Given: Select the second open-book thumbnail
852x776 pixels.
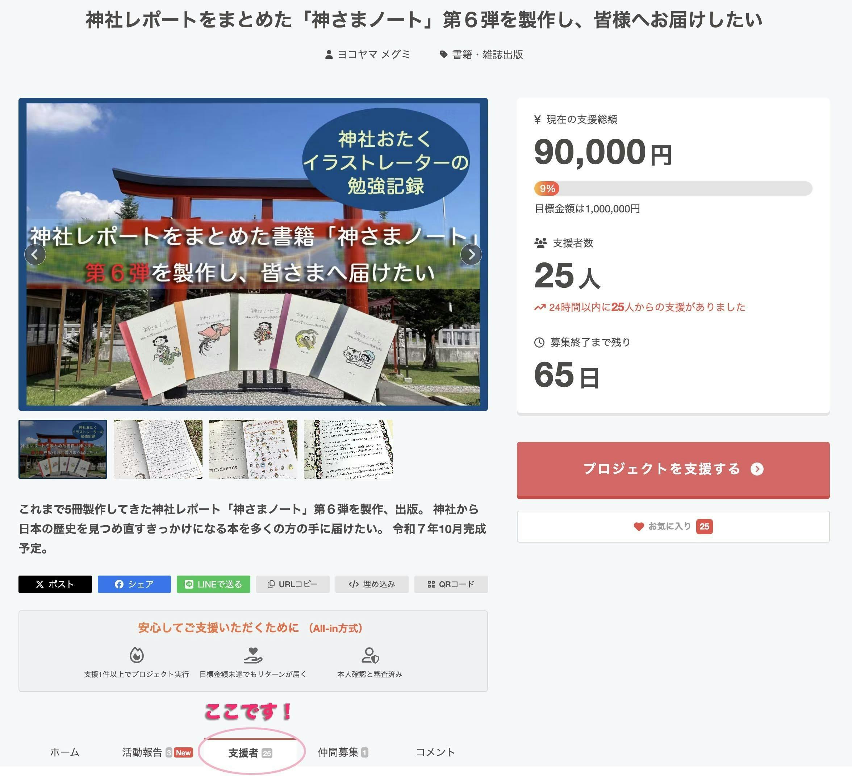Looking at the screenshot, I should (158, 449).
